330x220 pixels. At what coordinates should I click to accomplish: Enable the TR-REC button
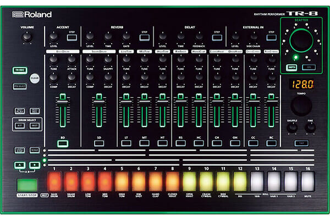click(x=20, y=70)
